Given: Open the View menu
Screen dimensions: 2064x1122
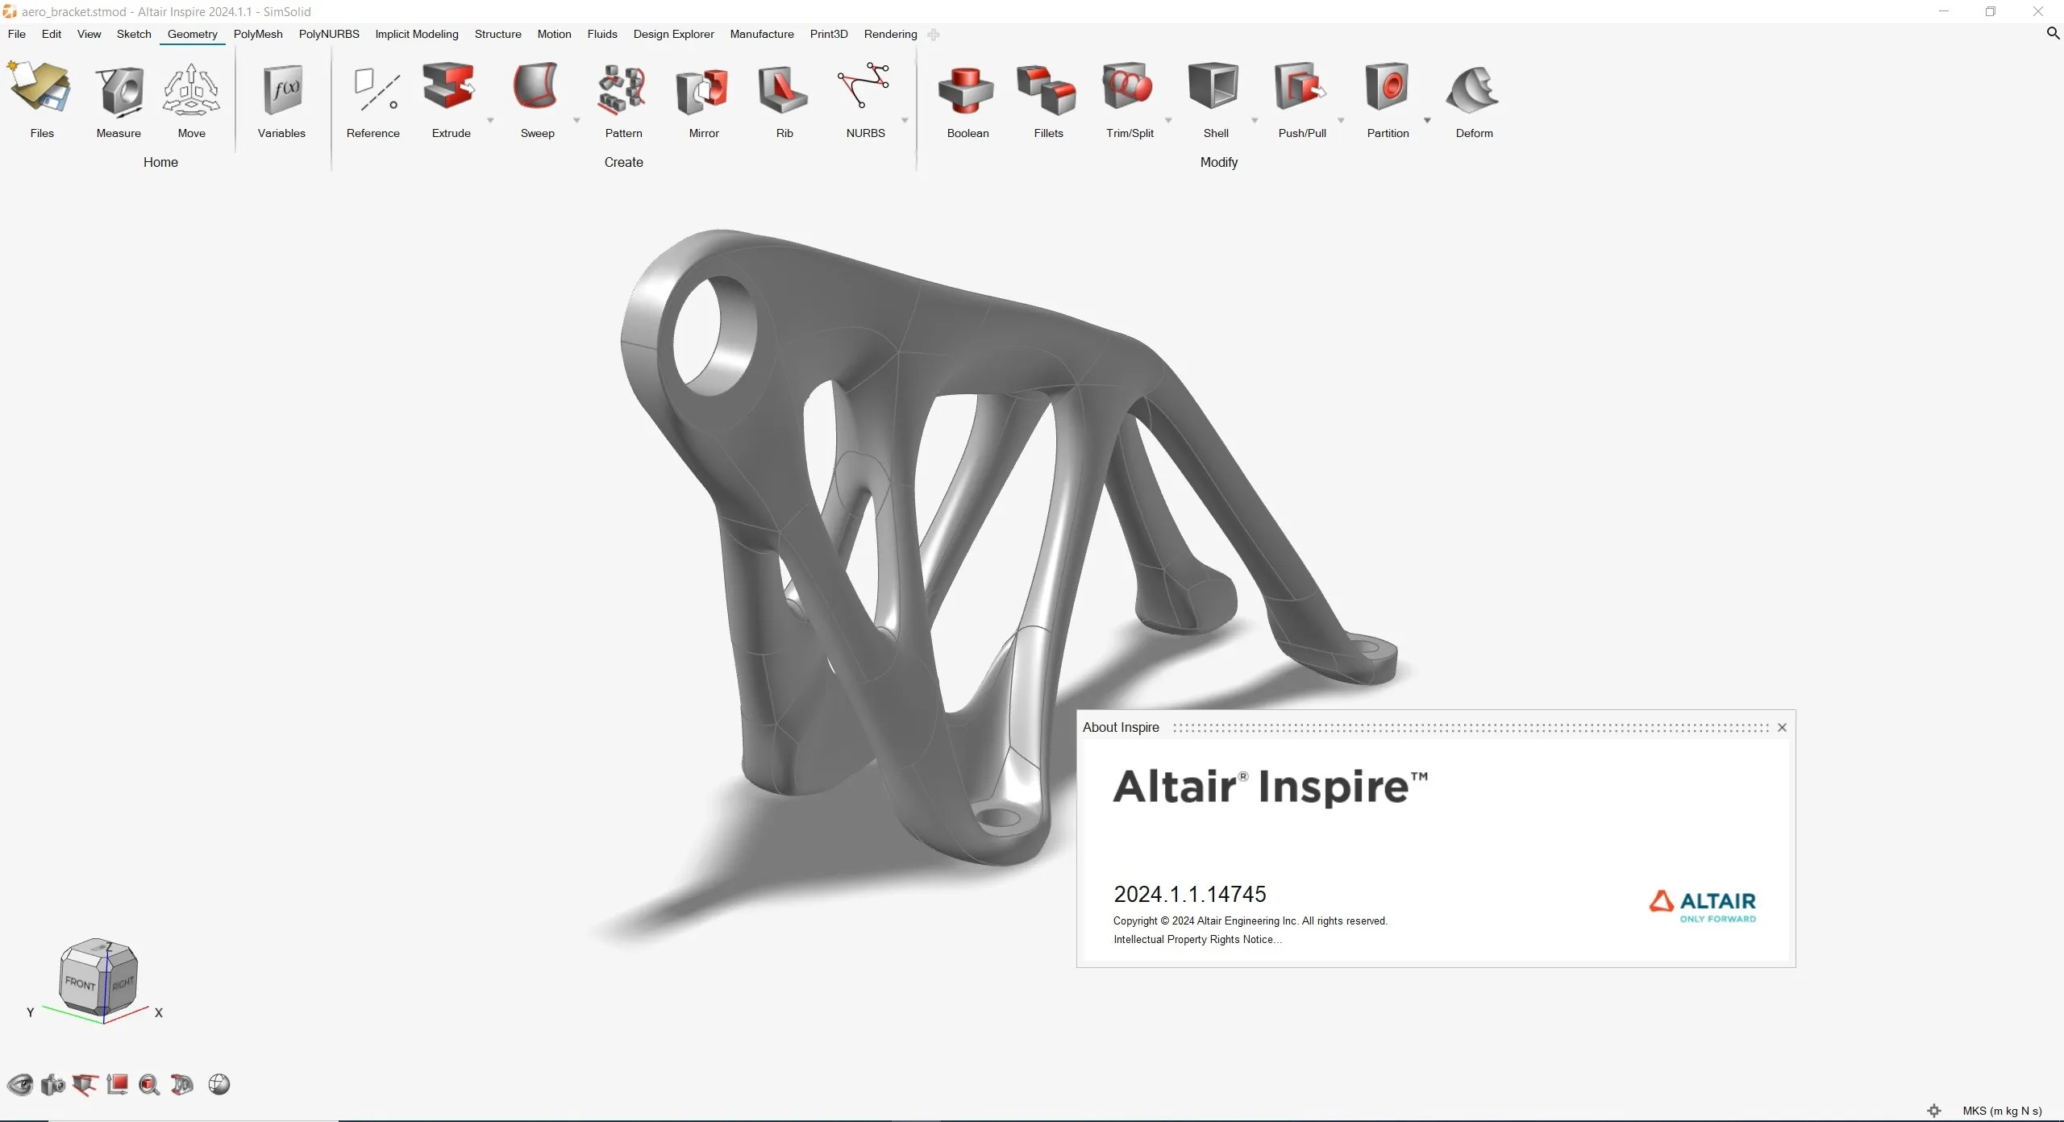Looking at the screenshot, I should 89,34.
